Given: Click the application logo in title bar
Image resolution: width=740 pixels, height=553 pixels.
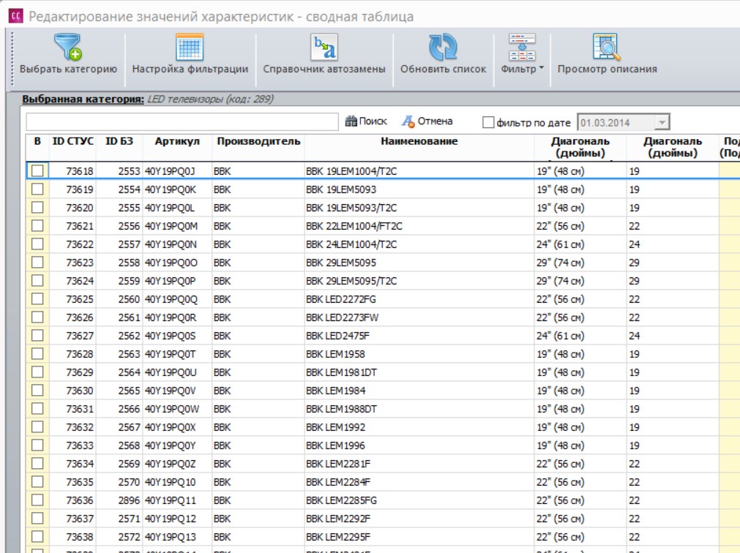Looking at the screenshot, I should pos(15,16).
